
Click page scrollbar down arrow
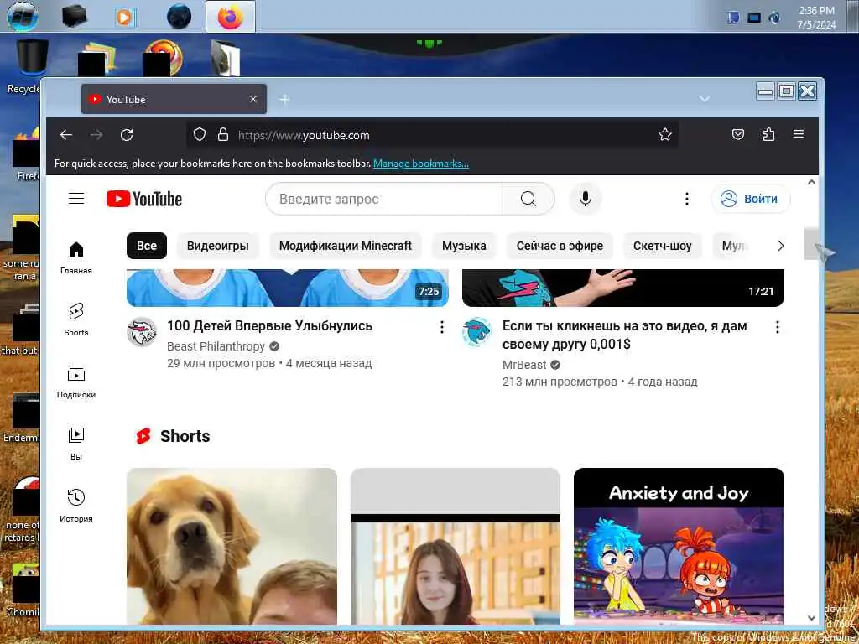pos(811,618)
